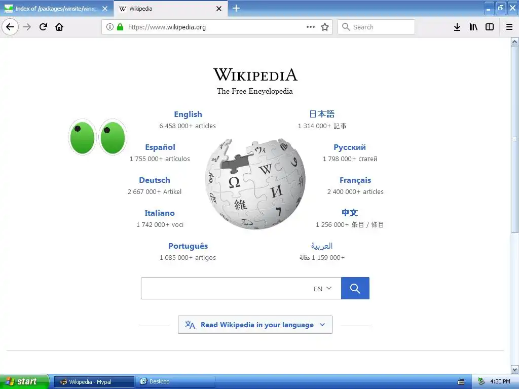Click the browser Search box

[376, 27]
